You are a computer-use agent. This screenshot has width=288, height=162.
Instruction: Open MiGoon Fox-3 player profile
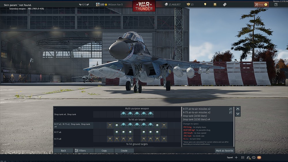[x=115, y=5]
